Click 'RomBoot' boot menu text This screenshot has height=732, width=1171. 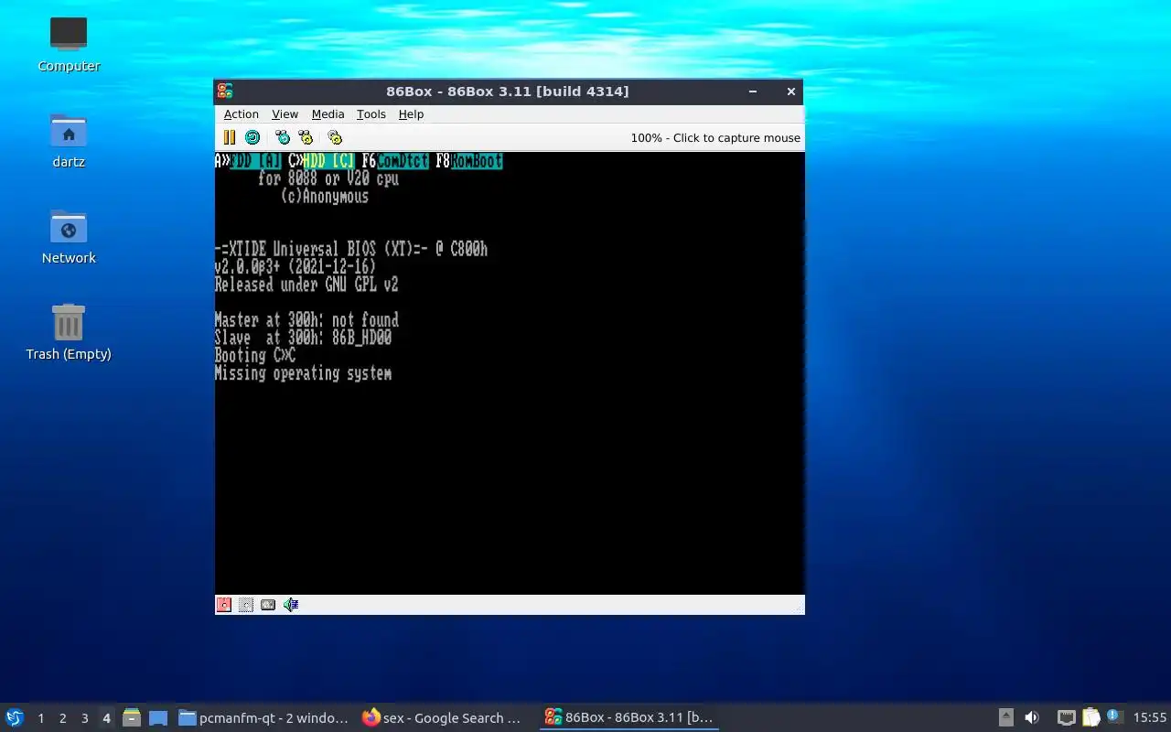click(x=477, y=161)
